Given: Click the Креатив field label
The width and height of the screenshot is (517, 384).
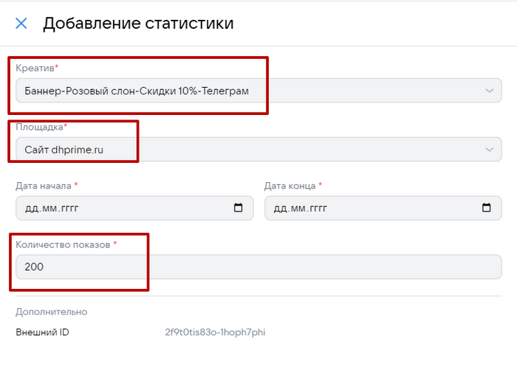Looking at the screenshot, I should (x=35, y=68).
